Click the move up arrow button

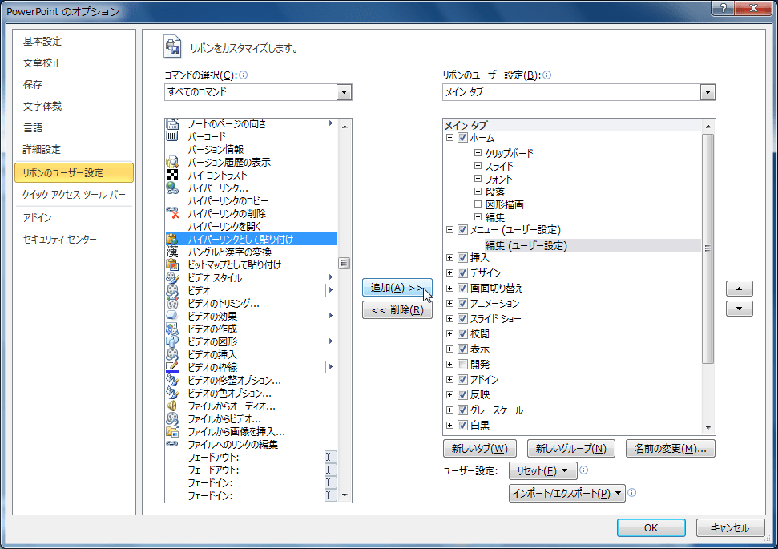pyautogui.click(x=740, y=289)
